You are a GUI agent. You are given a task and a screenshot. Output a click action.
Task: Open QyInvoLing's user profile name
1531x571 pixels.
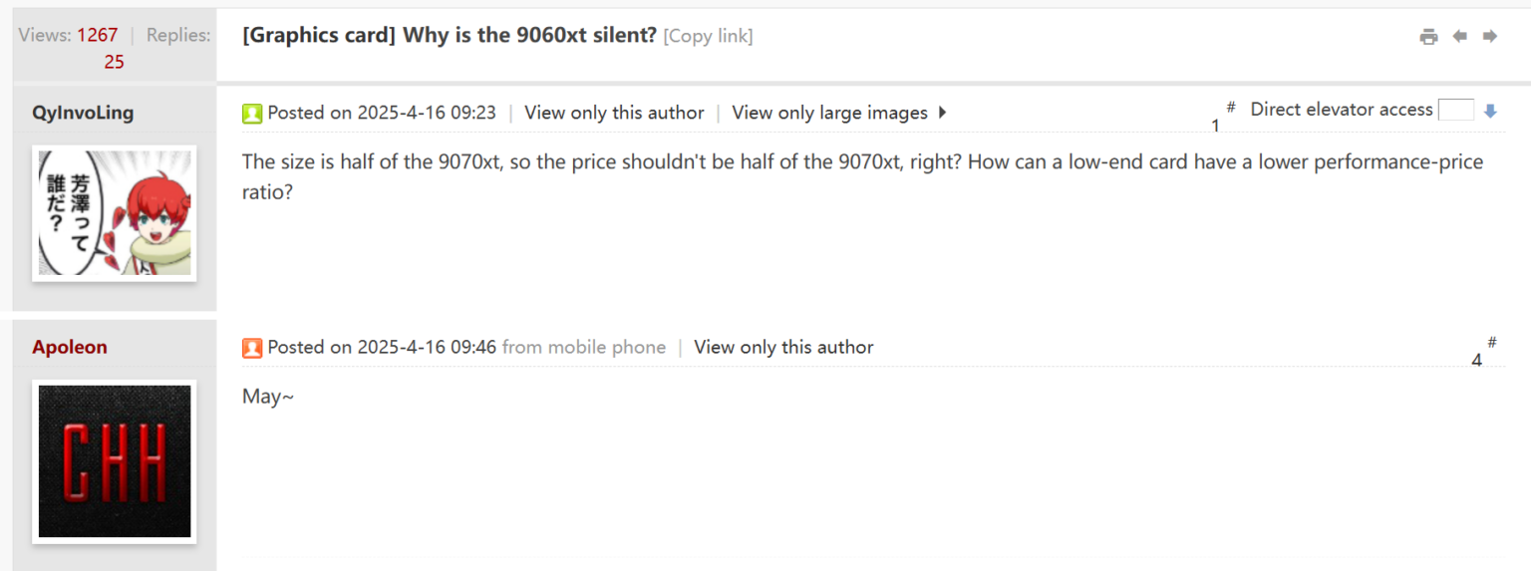coord(83,113)
